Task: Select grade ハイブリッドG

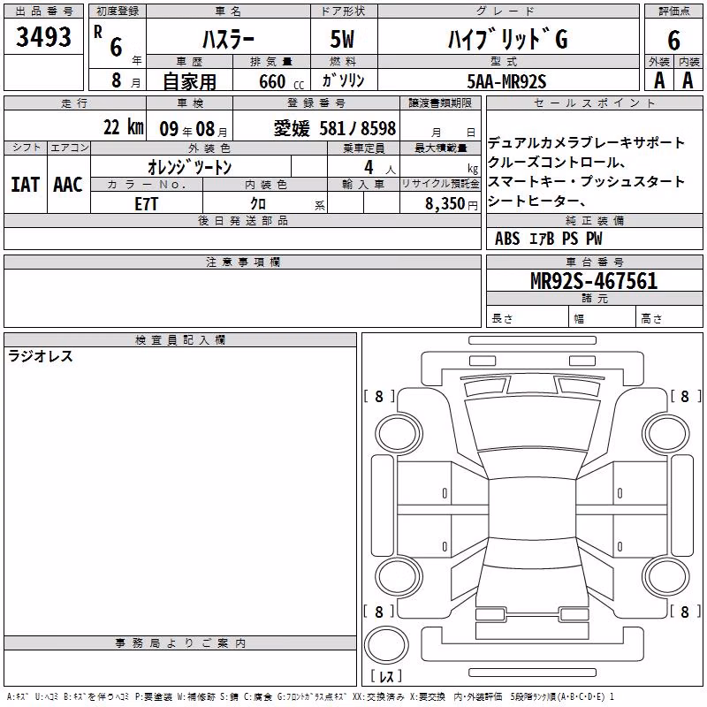Action: 508,39
